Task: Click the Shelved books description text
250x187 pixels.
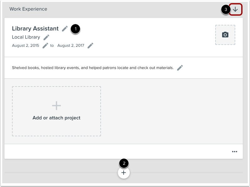Action: tap(93, 68)
